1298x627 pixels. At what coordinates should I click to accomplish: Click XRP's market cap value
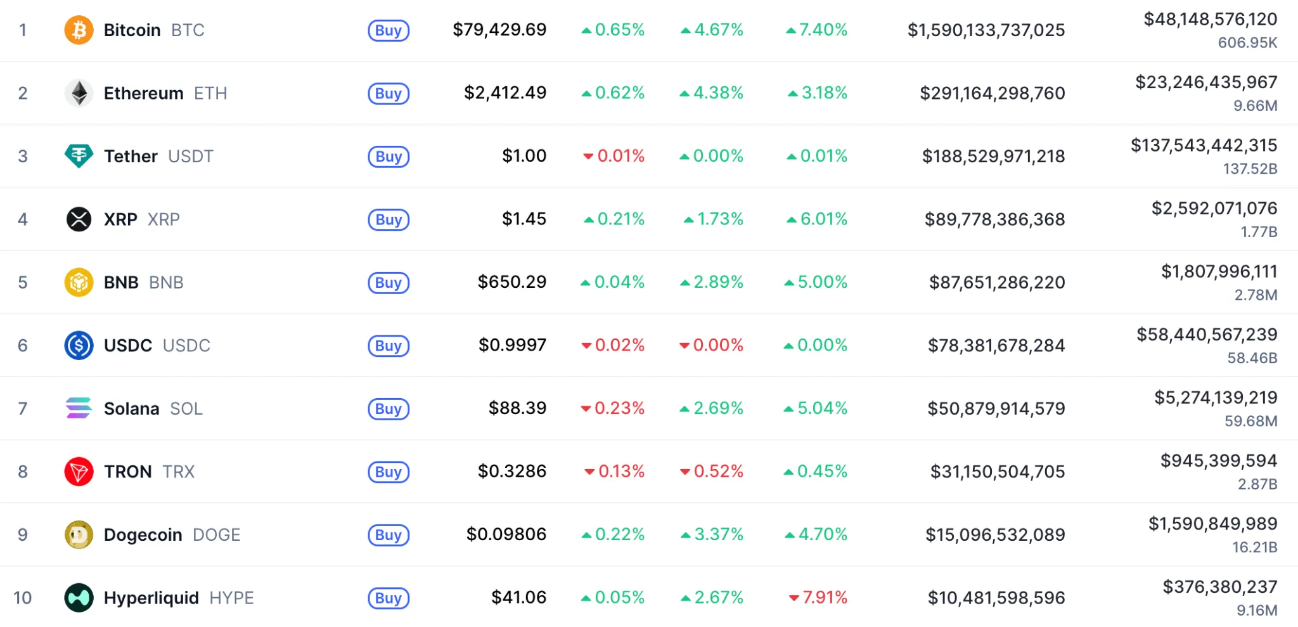tap(994, 219)
